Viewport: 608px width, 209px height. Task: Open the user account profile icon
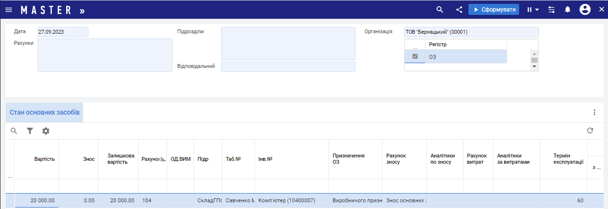pos(585,10)
